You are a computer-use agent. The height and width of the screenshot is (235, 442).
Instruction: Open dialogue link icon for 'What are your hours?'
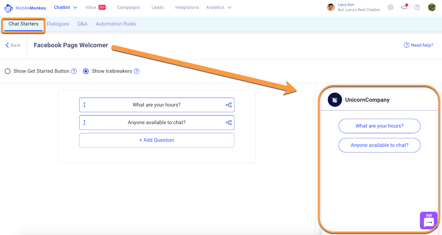click(229, 105)
